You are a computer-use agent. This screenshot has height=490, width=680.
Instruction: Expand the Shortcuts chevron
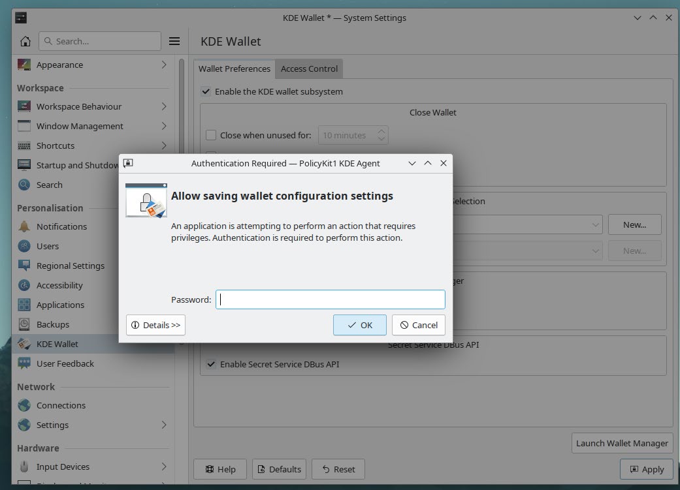[164, 145]
